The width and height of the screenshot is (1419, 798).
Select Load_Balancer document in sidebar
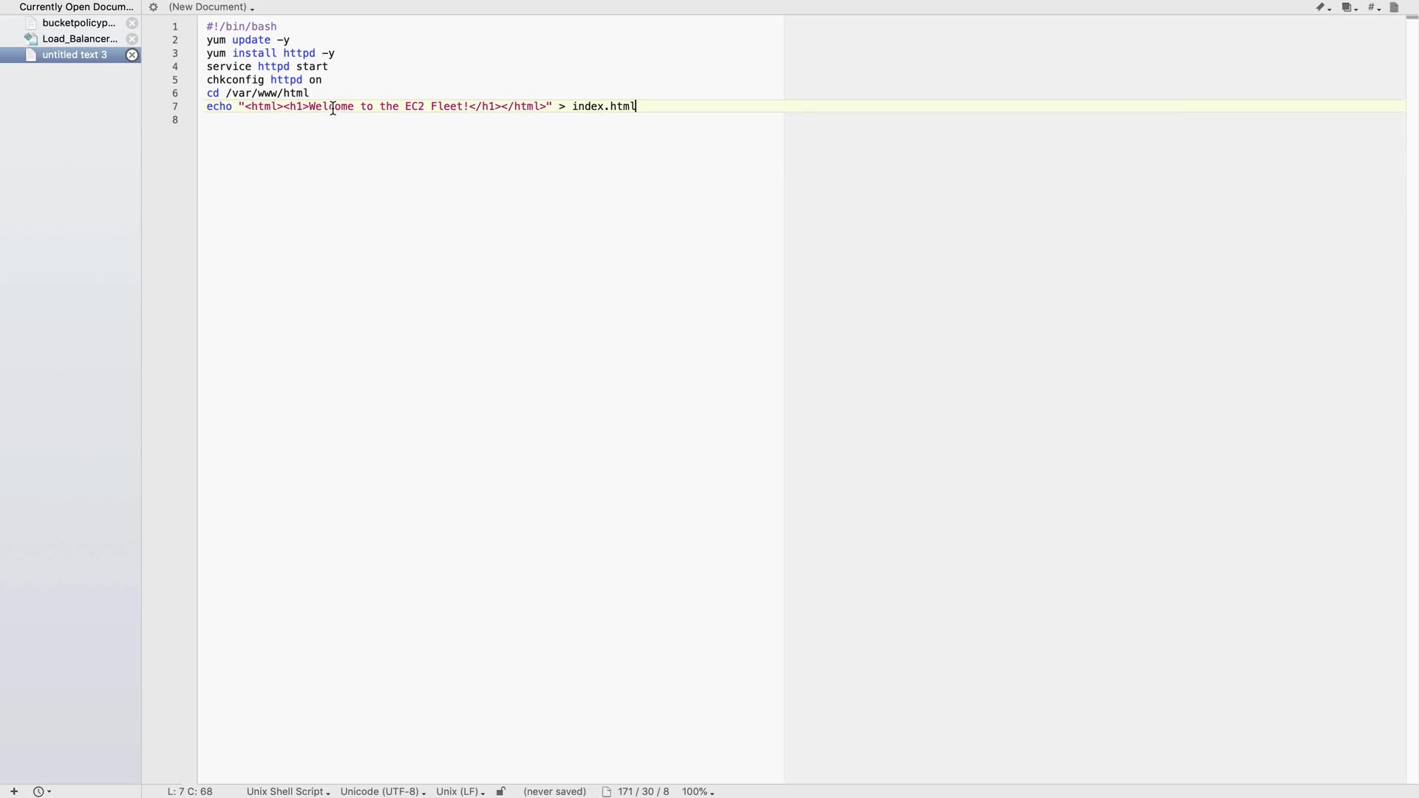79,38
